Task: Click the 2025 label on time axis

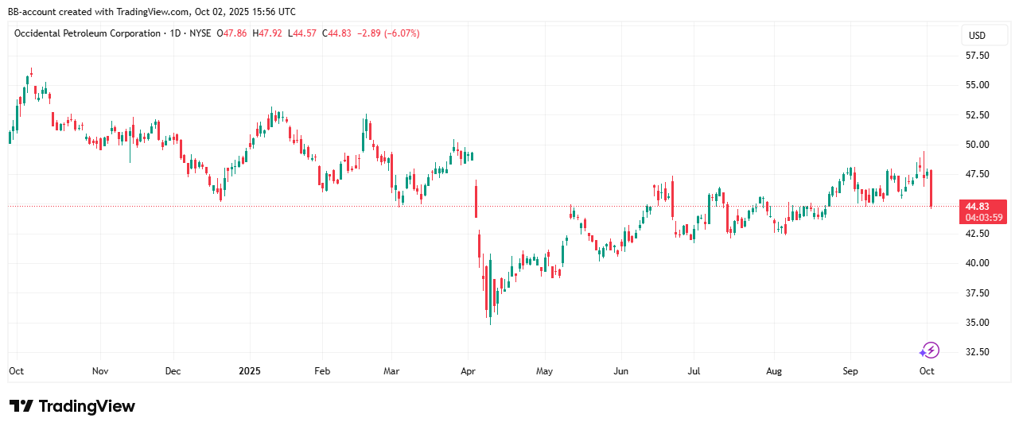Action: point(248,371)
